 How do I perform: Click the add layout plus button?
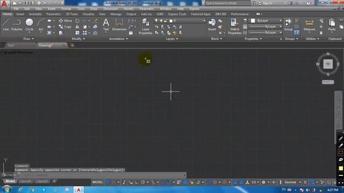click(54, 181)
